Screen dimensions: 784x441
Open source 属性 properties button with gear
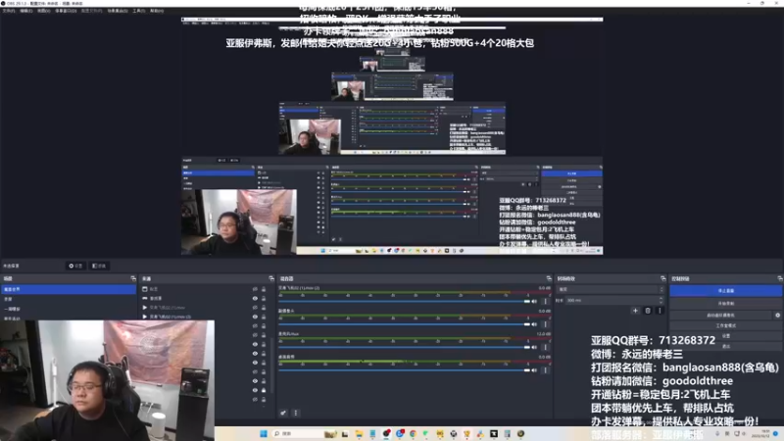point(76,266)
